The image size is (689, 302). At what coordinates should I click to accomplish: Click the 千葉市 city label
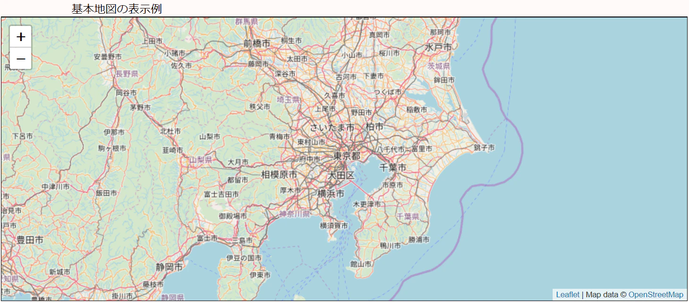point(393,168)
